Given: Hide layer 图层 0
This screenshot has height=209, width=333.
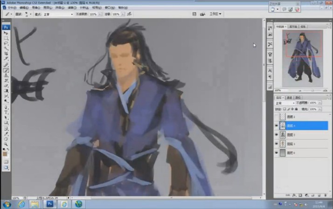Looking at the screenshot, I should (x=276, y=153).
